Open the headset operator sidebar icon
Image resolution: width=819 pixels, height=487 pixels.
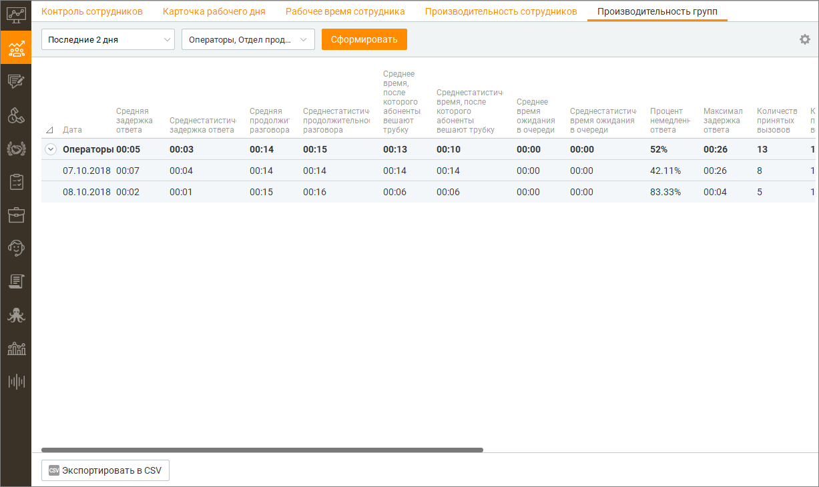coord(15,248)
